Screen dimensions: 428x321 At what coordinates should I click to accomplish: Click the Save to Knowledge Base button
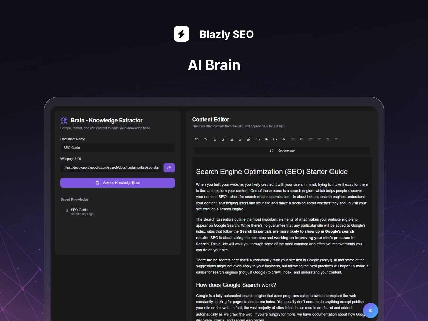[x=117, y=183]
